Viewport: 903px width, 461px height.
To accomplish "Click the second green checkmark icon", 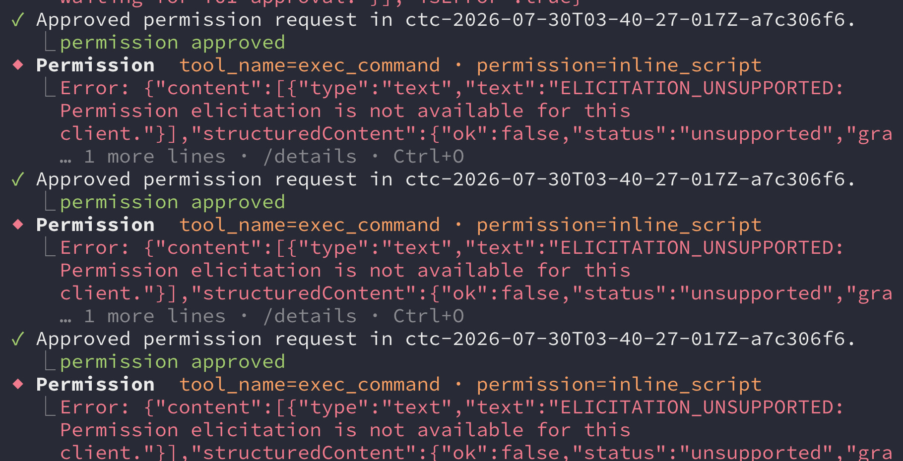I will click(x=18, y=180).
